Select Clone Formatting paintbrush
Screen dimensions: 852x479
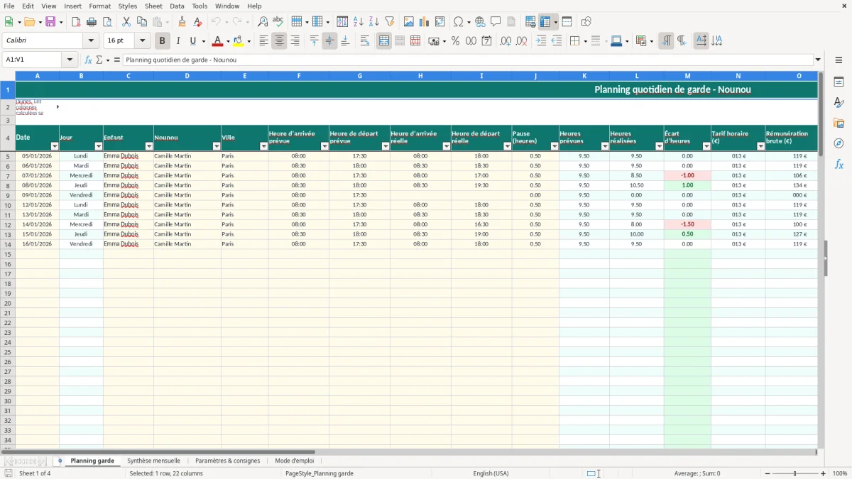coord(182,22)
